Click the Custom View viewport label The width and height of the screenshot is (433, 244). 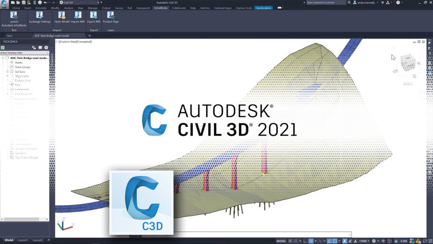[x=67, y=42]
